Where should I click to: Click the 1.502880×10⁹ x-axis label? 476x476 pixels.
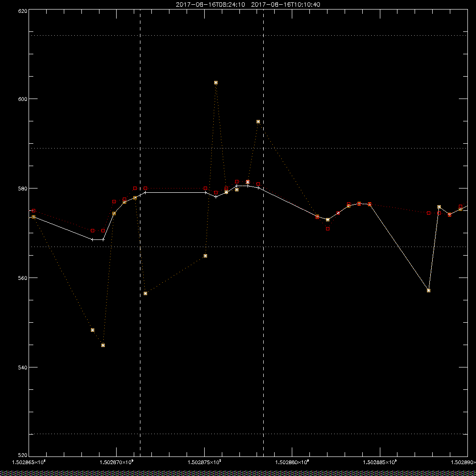[x=292, y=462]
